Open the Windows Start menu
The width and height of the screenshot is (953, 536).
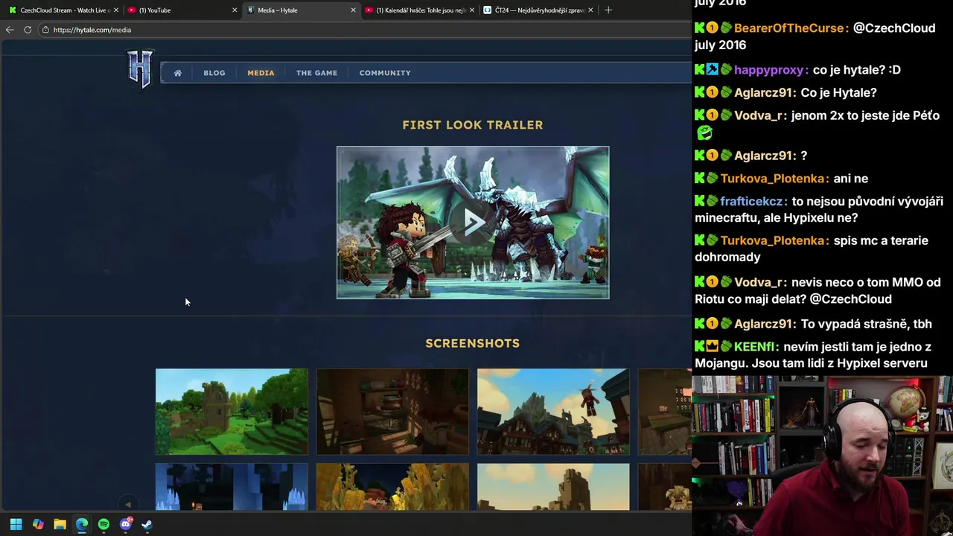16,524
